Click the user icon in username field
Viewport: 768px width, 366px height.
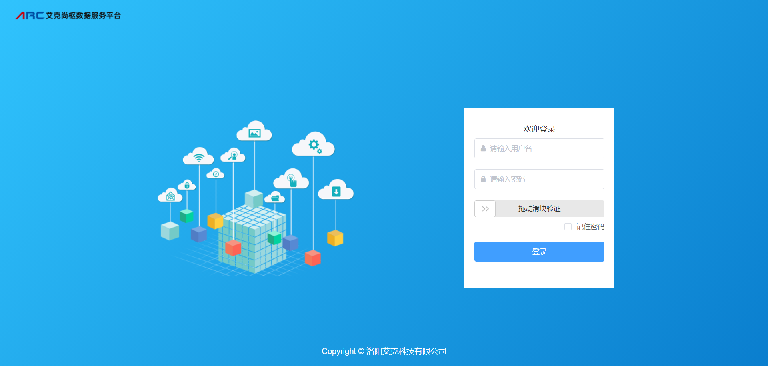click(x=483, y=148)
